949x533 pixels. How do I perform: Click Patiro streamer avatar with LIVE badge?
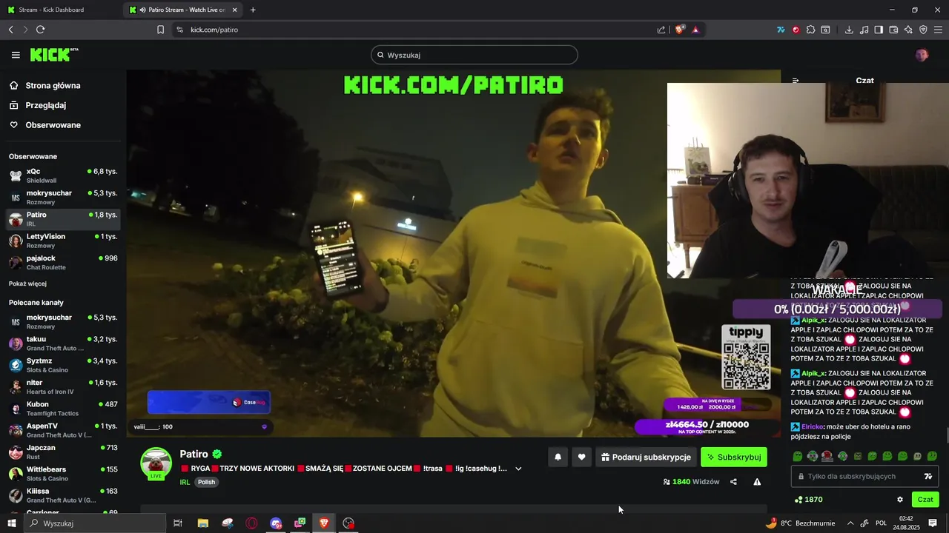(x=156, y=463)
